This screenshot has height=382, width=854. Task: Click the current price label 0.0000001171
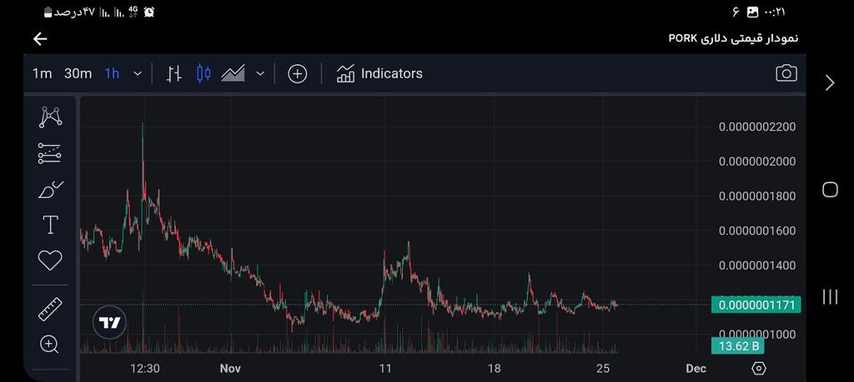[756, 305]
